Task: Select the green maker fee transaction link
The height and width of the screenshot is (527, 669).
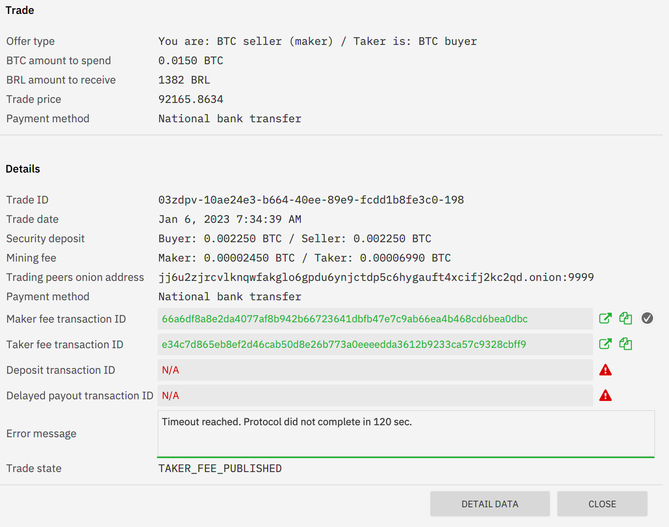Action: click(345, 319)
